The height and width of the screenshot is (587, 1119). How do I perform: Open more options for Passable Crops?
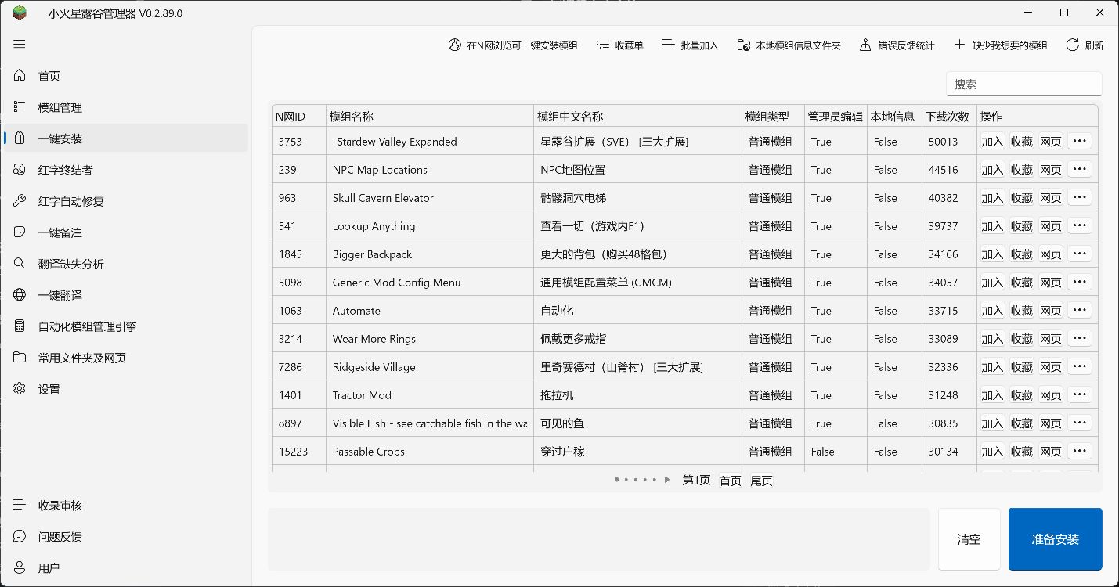click(1080, 451)
